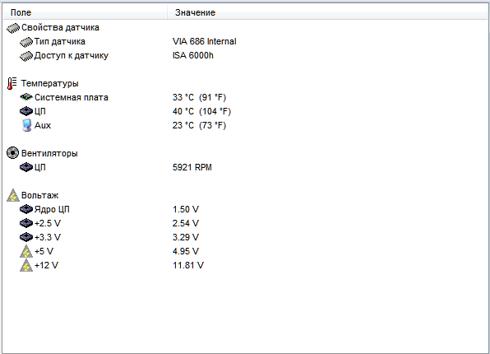Image resolution: width=490 pixels, height=354 pixels.
Task: Select the +5 V row
Action: click(245, 251)
